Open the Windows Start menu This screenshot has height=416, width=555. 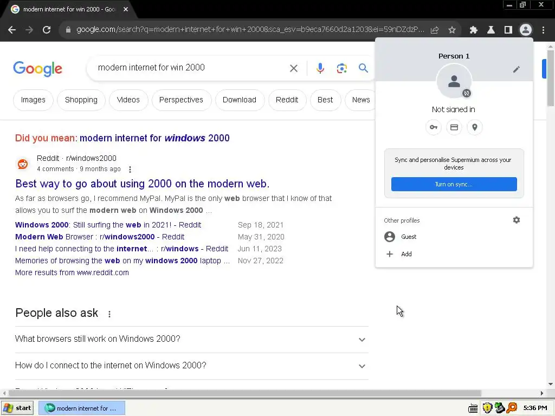(x=17, y=408)
